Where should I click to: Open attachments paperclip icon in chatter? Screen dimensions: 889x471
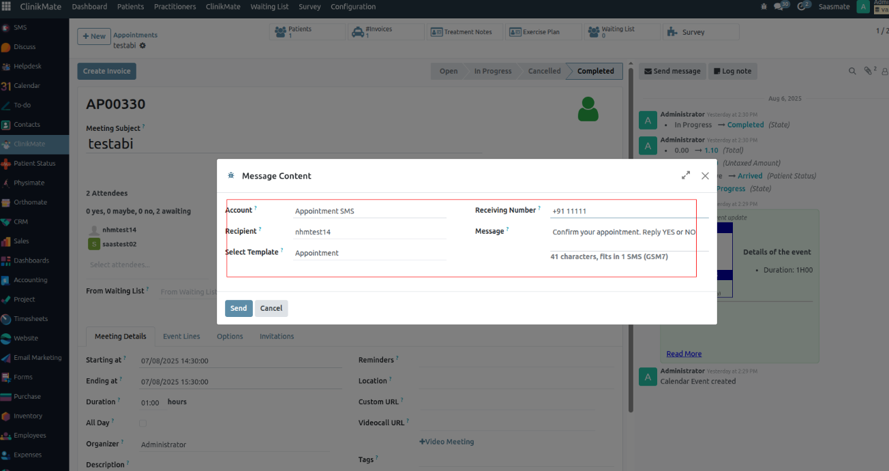pos(868,71)
